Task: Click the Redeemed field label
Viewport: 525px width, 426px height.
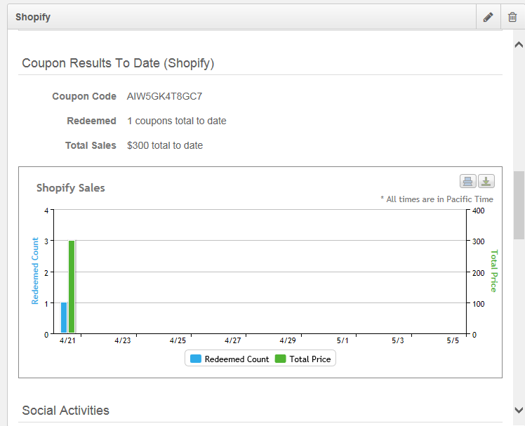Action: [91, 121]
